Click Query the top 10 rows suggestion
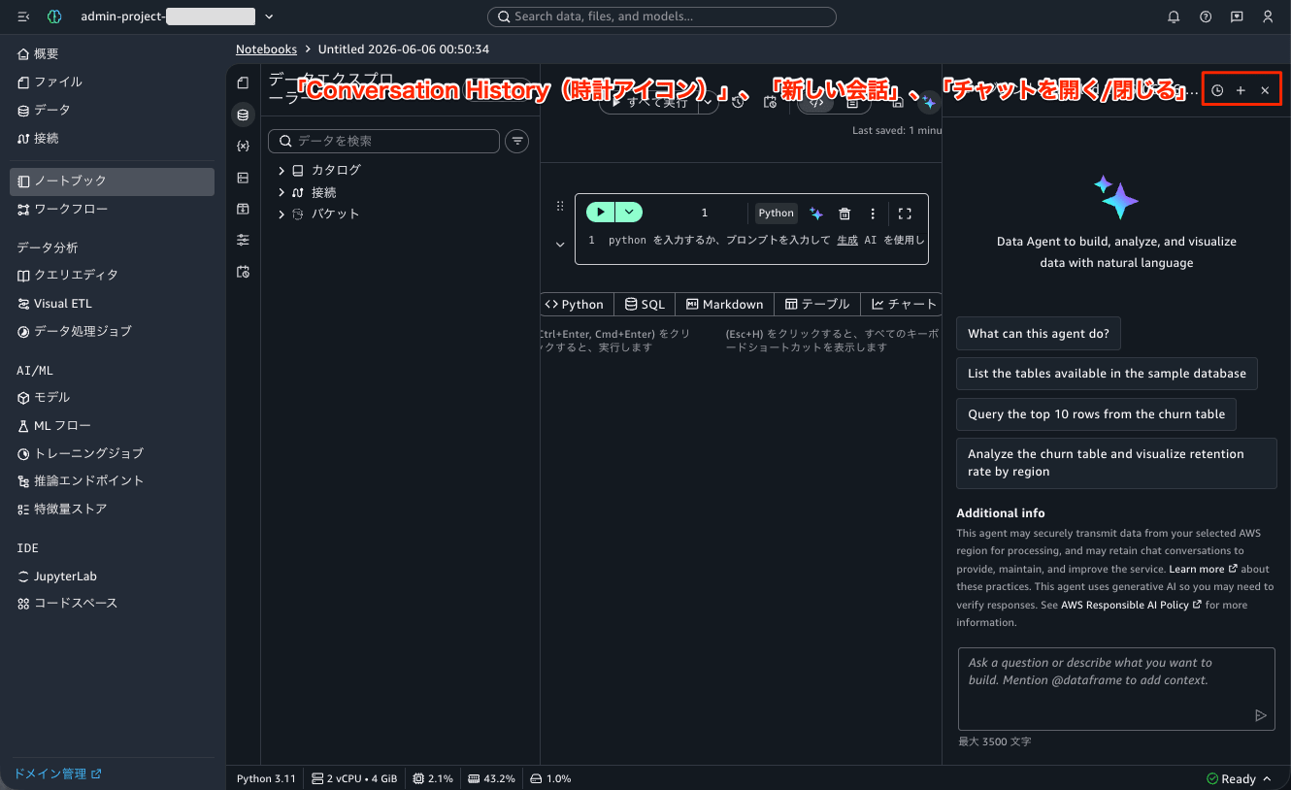The width and height of the screenshot is (1291, 790). point(1097,414)
